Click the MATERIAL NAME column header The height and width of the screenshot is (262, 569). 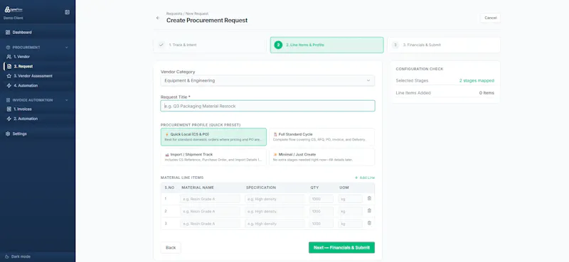[x=198, y=187]
